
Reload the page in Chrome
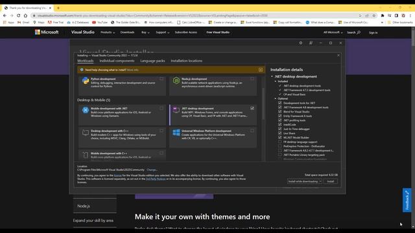point(19,16)
